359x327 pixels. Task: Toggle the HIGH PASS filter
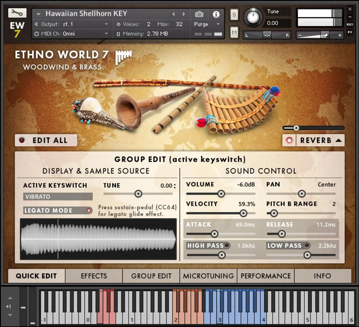(x=226, y=245)
